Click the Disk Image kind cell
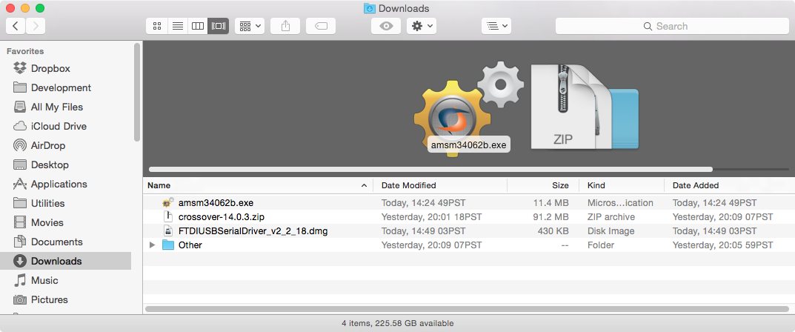The image size is (795, 332). point(611,231)
